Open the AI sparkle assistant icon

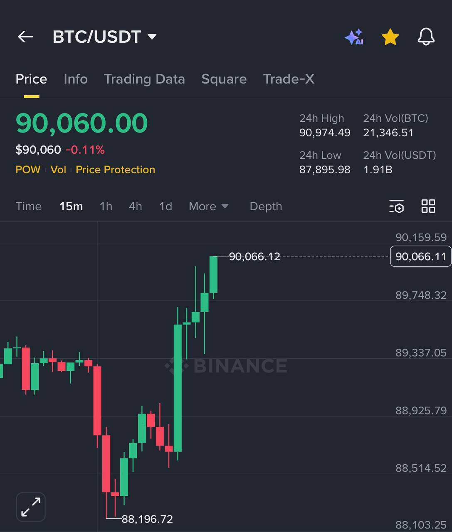[354, 37]
